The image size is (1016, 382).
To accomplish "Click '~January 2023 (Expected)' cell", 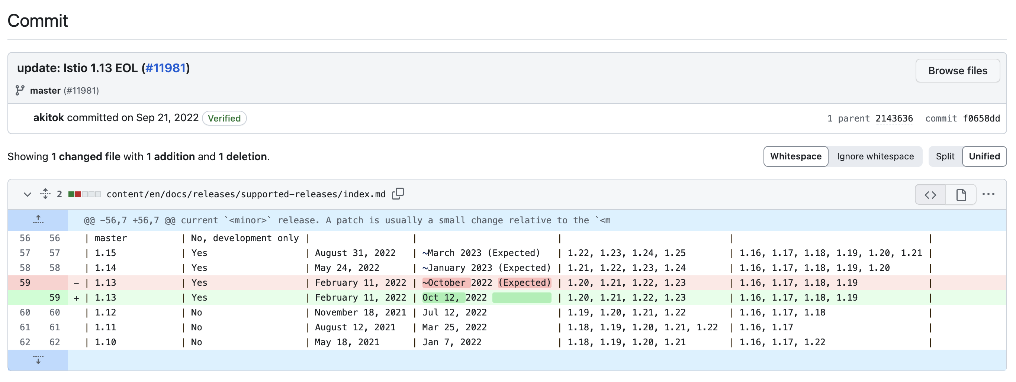I will pyautogui.click(x=486, y=268).
